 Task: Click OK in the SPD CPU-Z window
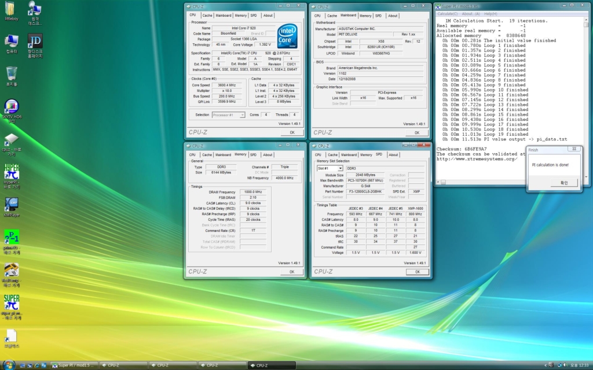tap(418, 272)
